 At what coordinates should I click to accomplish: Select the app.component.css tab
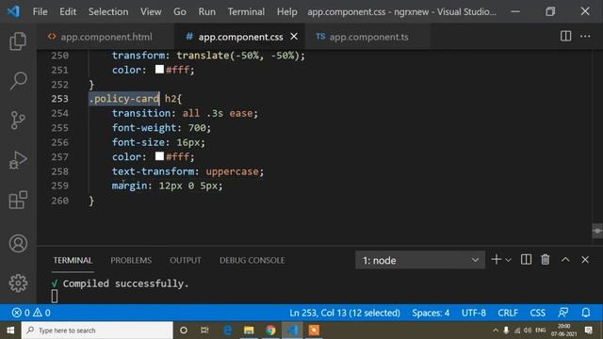point(240,37)
